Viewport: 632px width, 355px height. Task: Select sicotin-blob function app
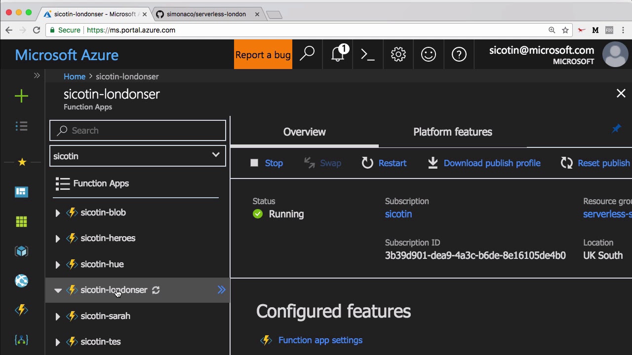103,213
